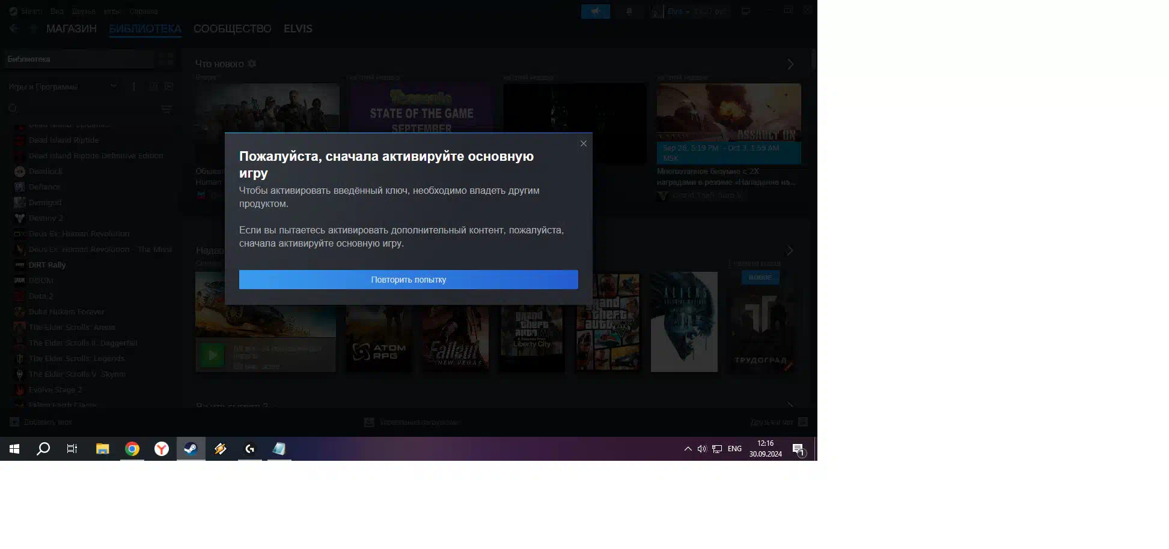Open Что нового settings gear
Screen dimensions: 1169x549
pos(252,64)
